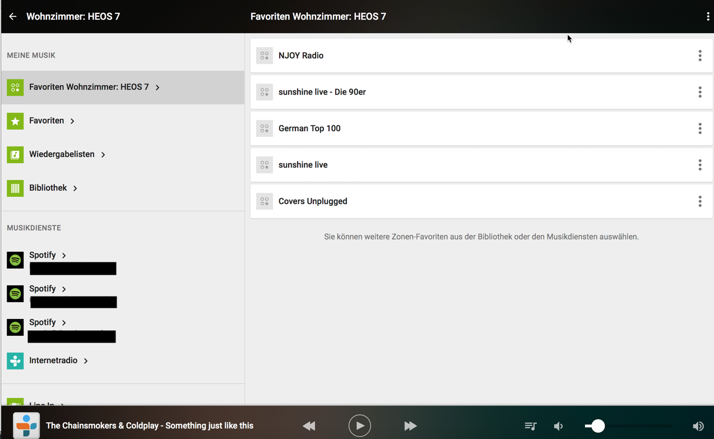Open the Bibliothek section
Image resolution: width=714 pixels, height=439 pixels.
(48, 188)
